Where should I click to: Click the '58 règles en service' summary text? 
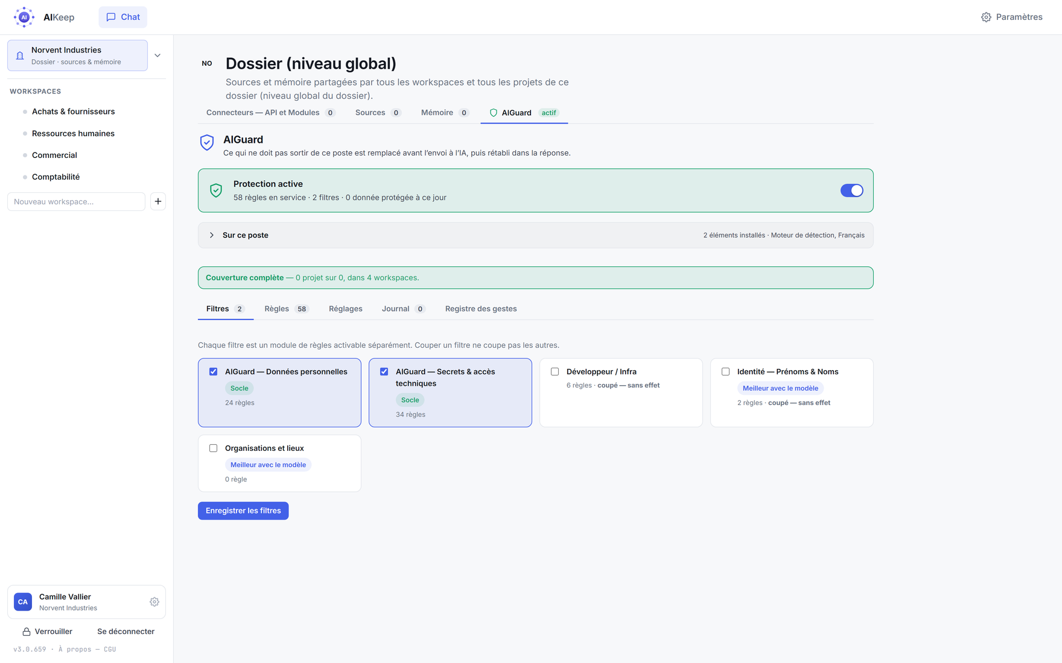[x=270, y=198]
